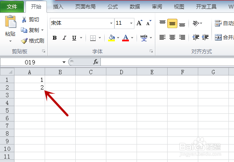Switch to the 插入 insert tab

[58, 7]
